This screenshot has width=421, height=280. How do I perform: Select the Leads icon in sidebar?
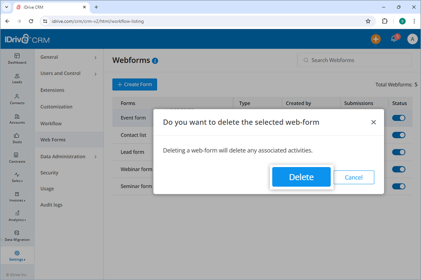(x=17, y=78)
